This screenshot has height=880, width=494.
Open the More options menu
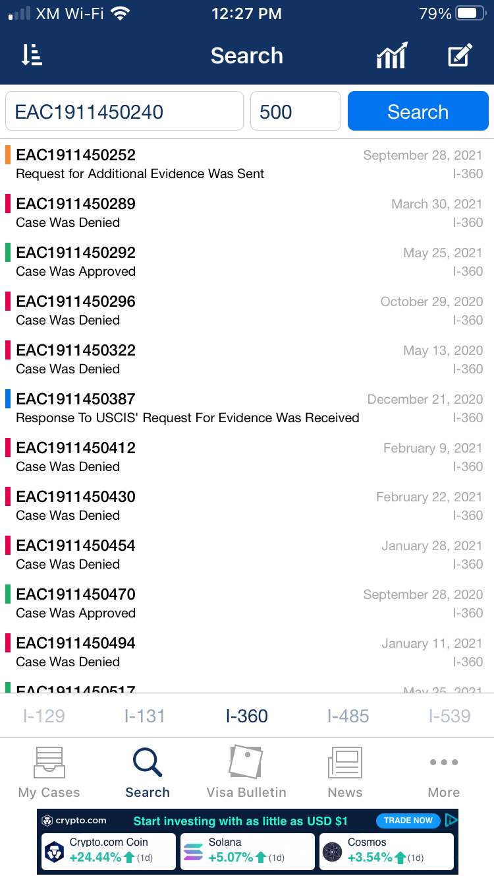(x=444, y=772)
